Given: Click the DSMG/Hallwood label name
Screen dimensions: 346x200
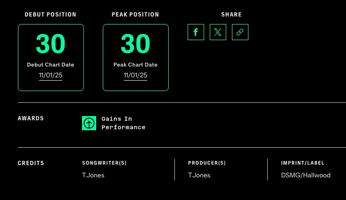Looking at the screenshot, I should 306,175.
